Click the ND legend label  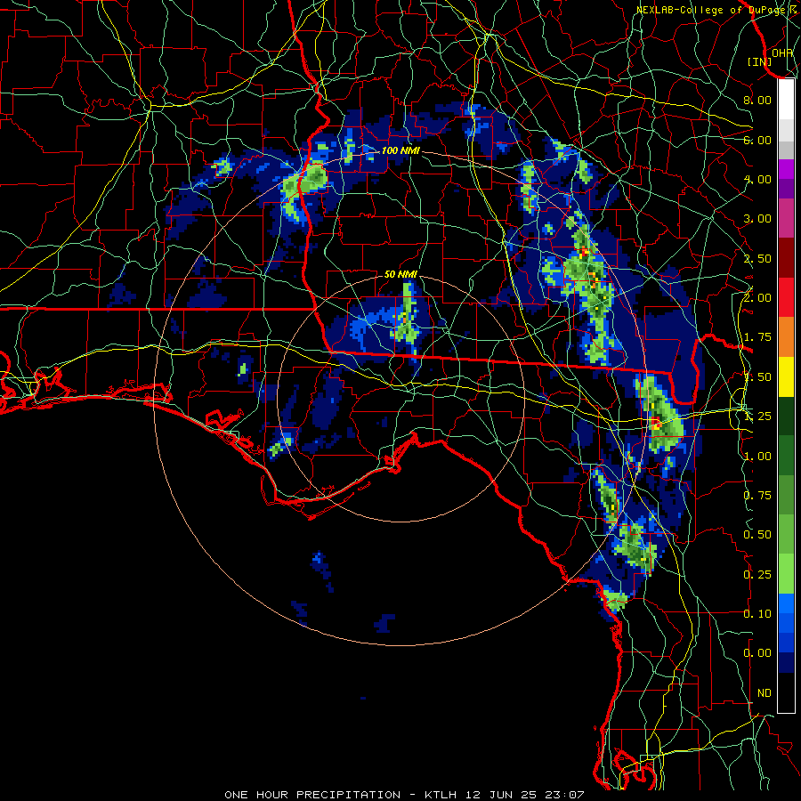(765, 693)
